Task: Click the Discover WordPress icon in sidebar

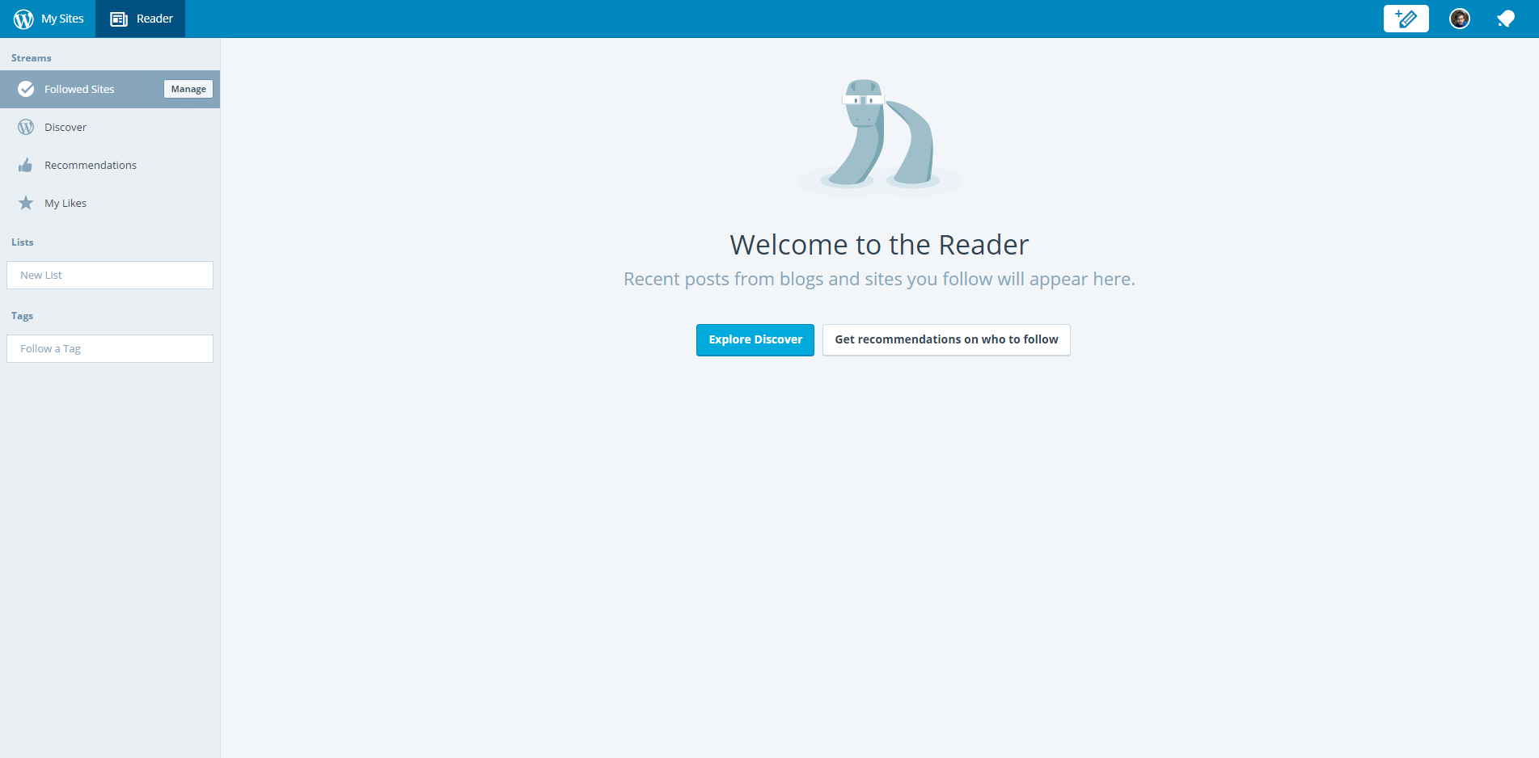Action: (26, 127)
